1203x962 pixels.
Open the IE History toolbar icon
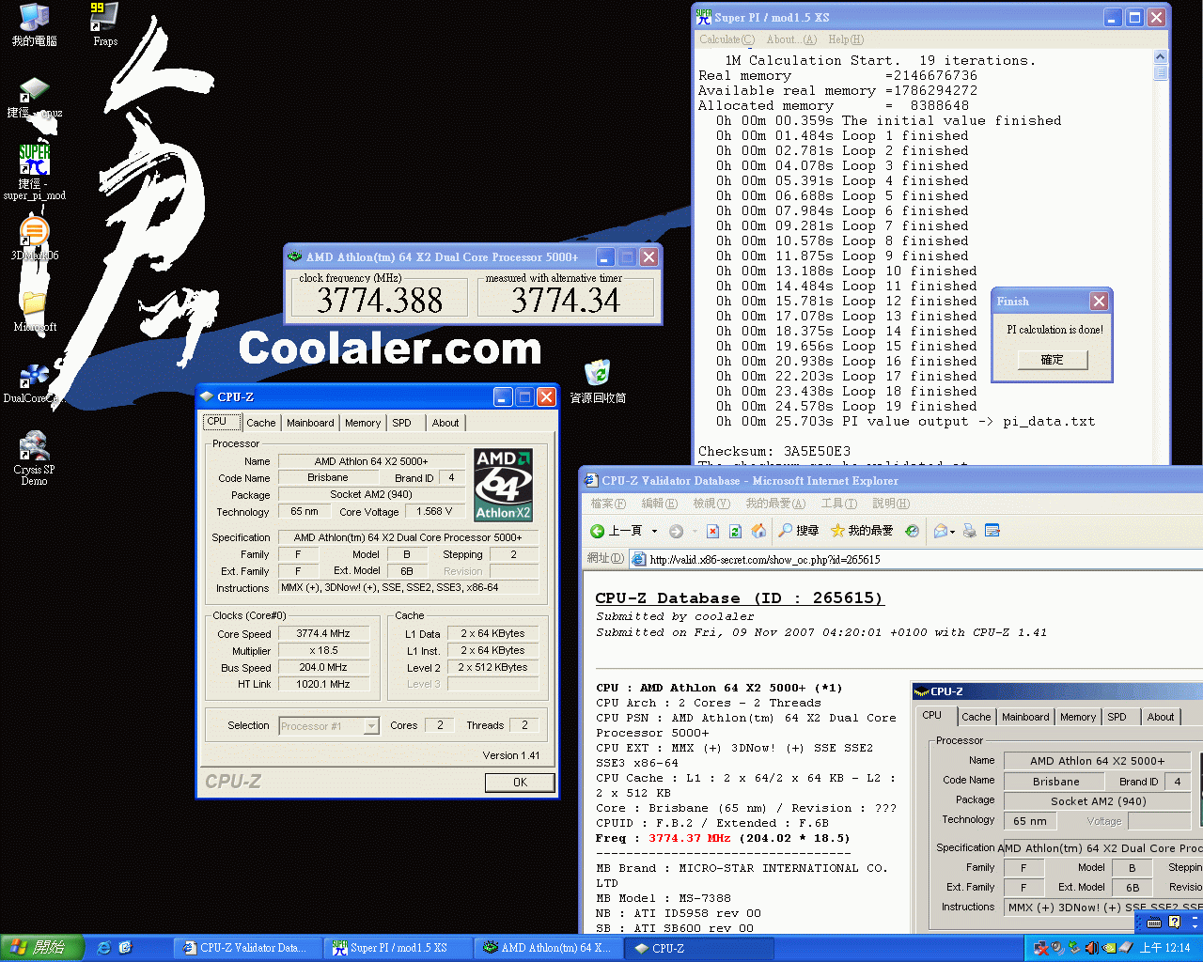click(x=912, y=531)
